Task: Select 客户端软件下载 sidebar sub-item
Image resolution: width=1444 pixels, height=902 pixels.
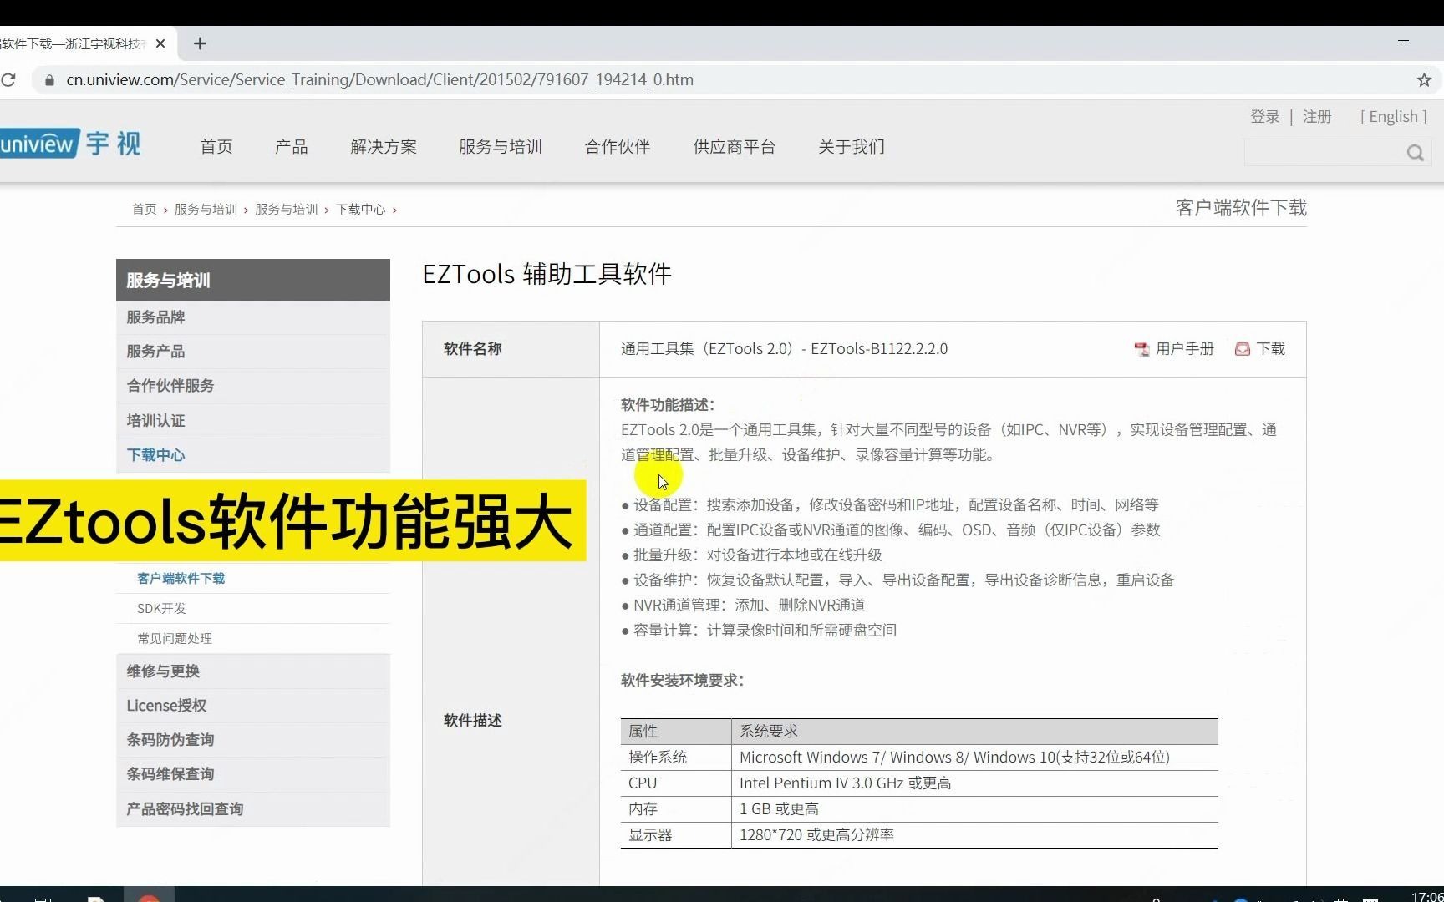Action: [x=180, y=579]
